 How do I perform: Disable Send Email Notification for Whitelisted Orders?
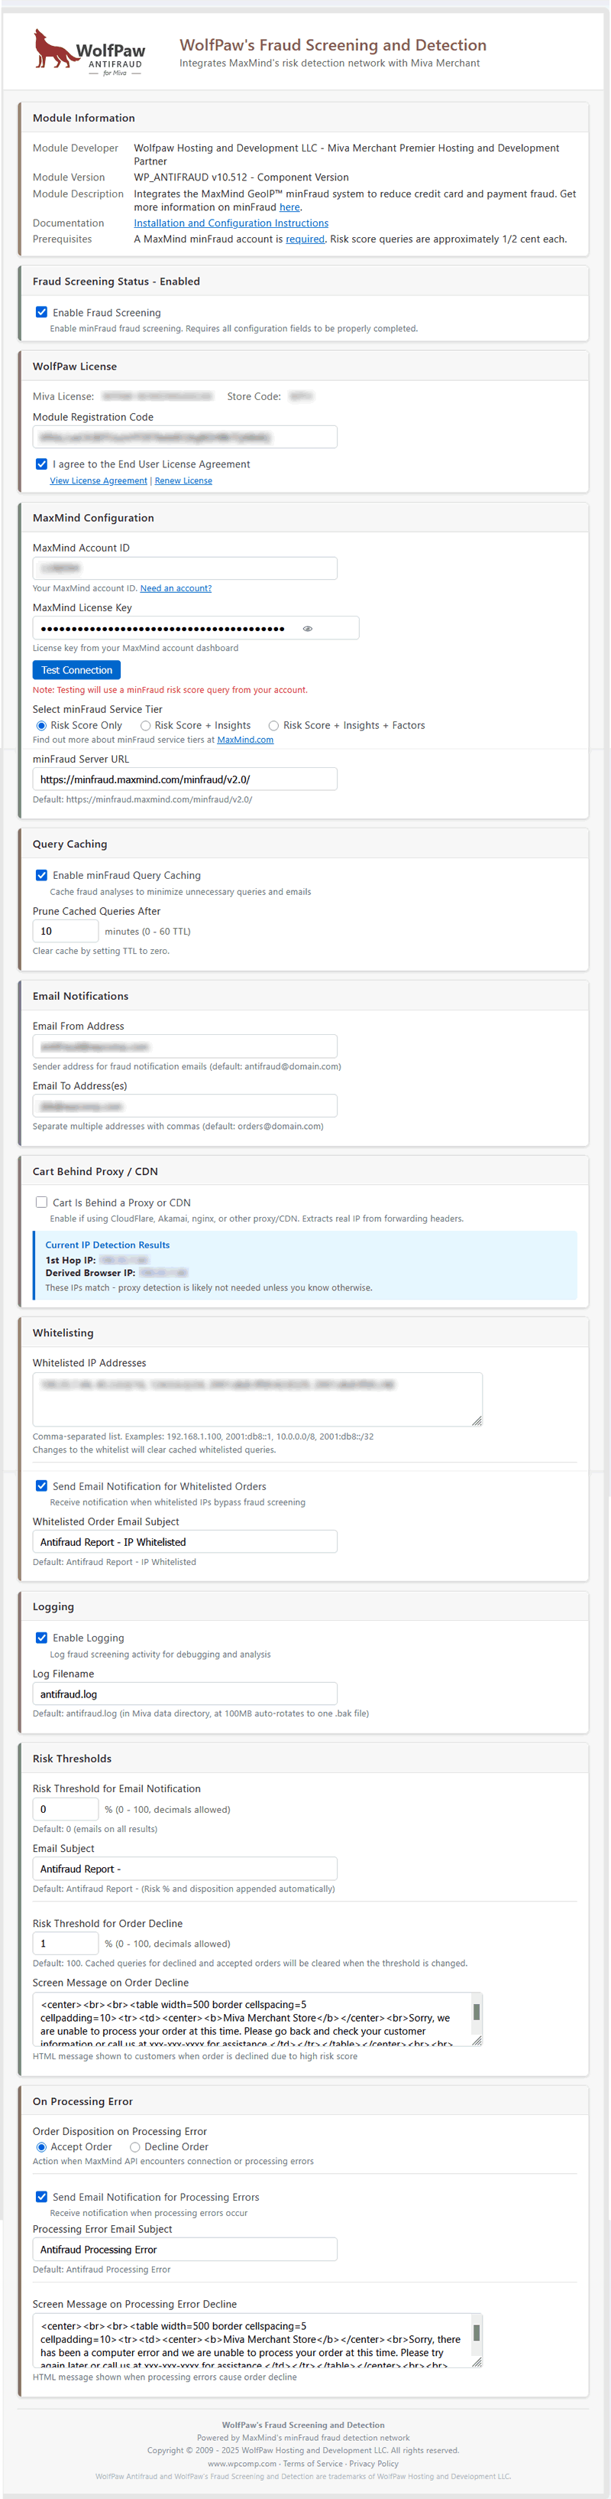[x=42, y=1485]
